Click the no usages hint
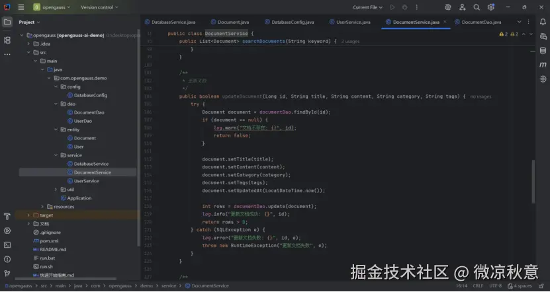This screenshot has height=292, width=550. click(x=481, y=96)
